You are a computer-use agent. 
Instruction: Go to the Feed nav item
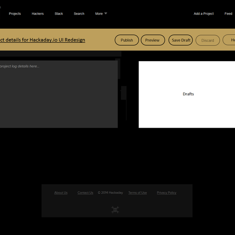[228, 14]
